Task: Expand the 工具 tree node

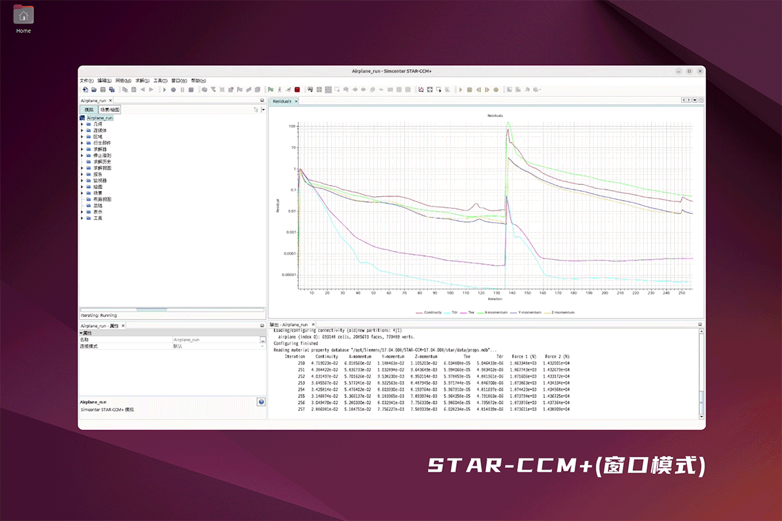Action: (x=82, y=218)
